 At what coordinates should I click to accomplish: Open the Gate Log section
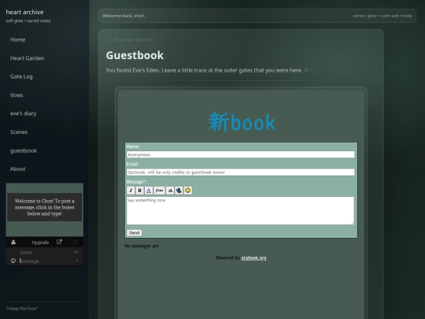coord(21,76)
